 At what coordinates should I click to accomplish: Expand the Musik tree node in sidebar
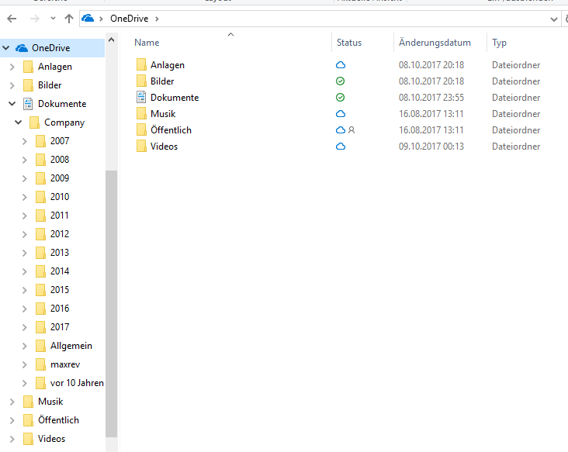[12, 402]
